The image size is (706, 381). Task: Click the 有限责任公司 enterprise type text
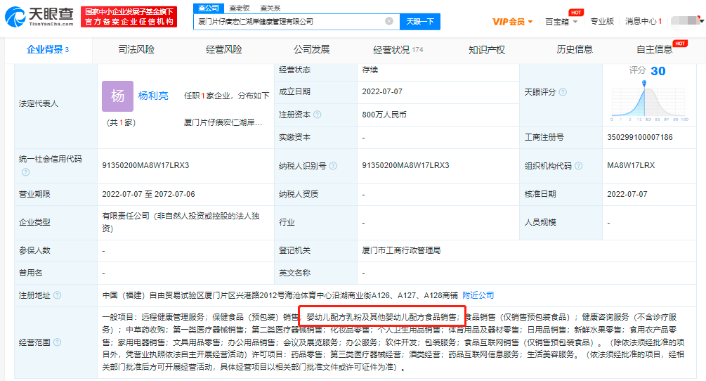(x=181, y=222)
